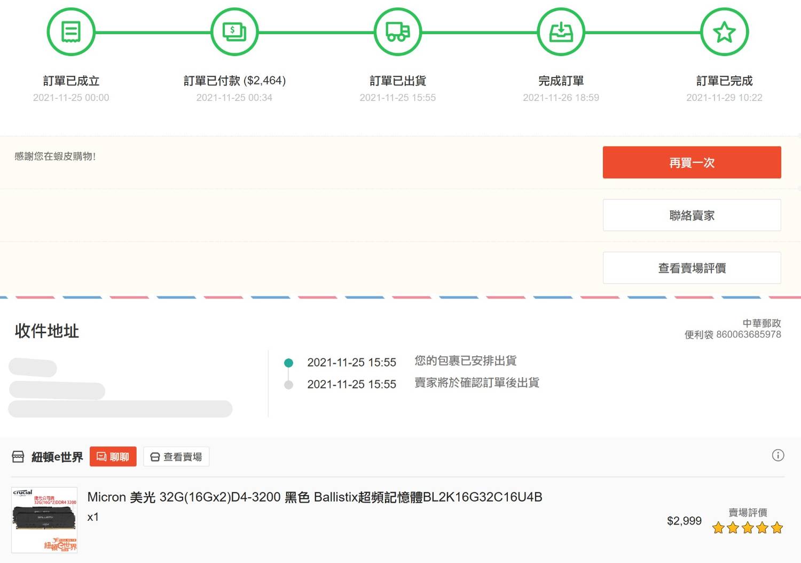
Task: Click the order received inbox icon
Action: tap(561, 32)
